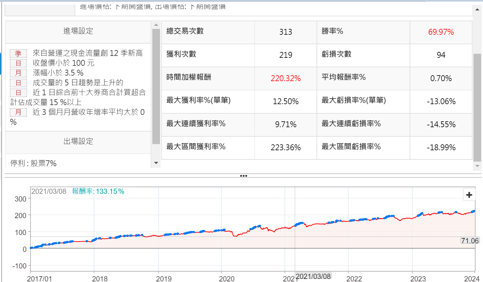Click the plus icon on the chart
Viewport: 483px width, 282px height.
(x=469, y=195)
